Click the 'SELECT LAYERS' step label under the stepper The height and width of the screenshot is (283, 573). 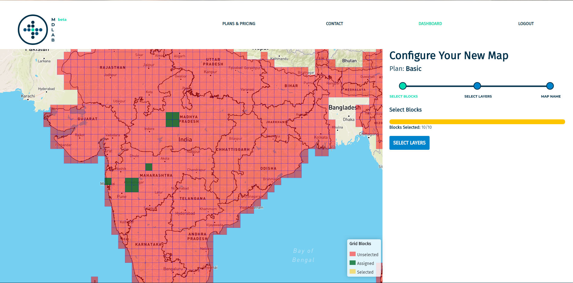pos(478,96)
